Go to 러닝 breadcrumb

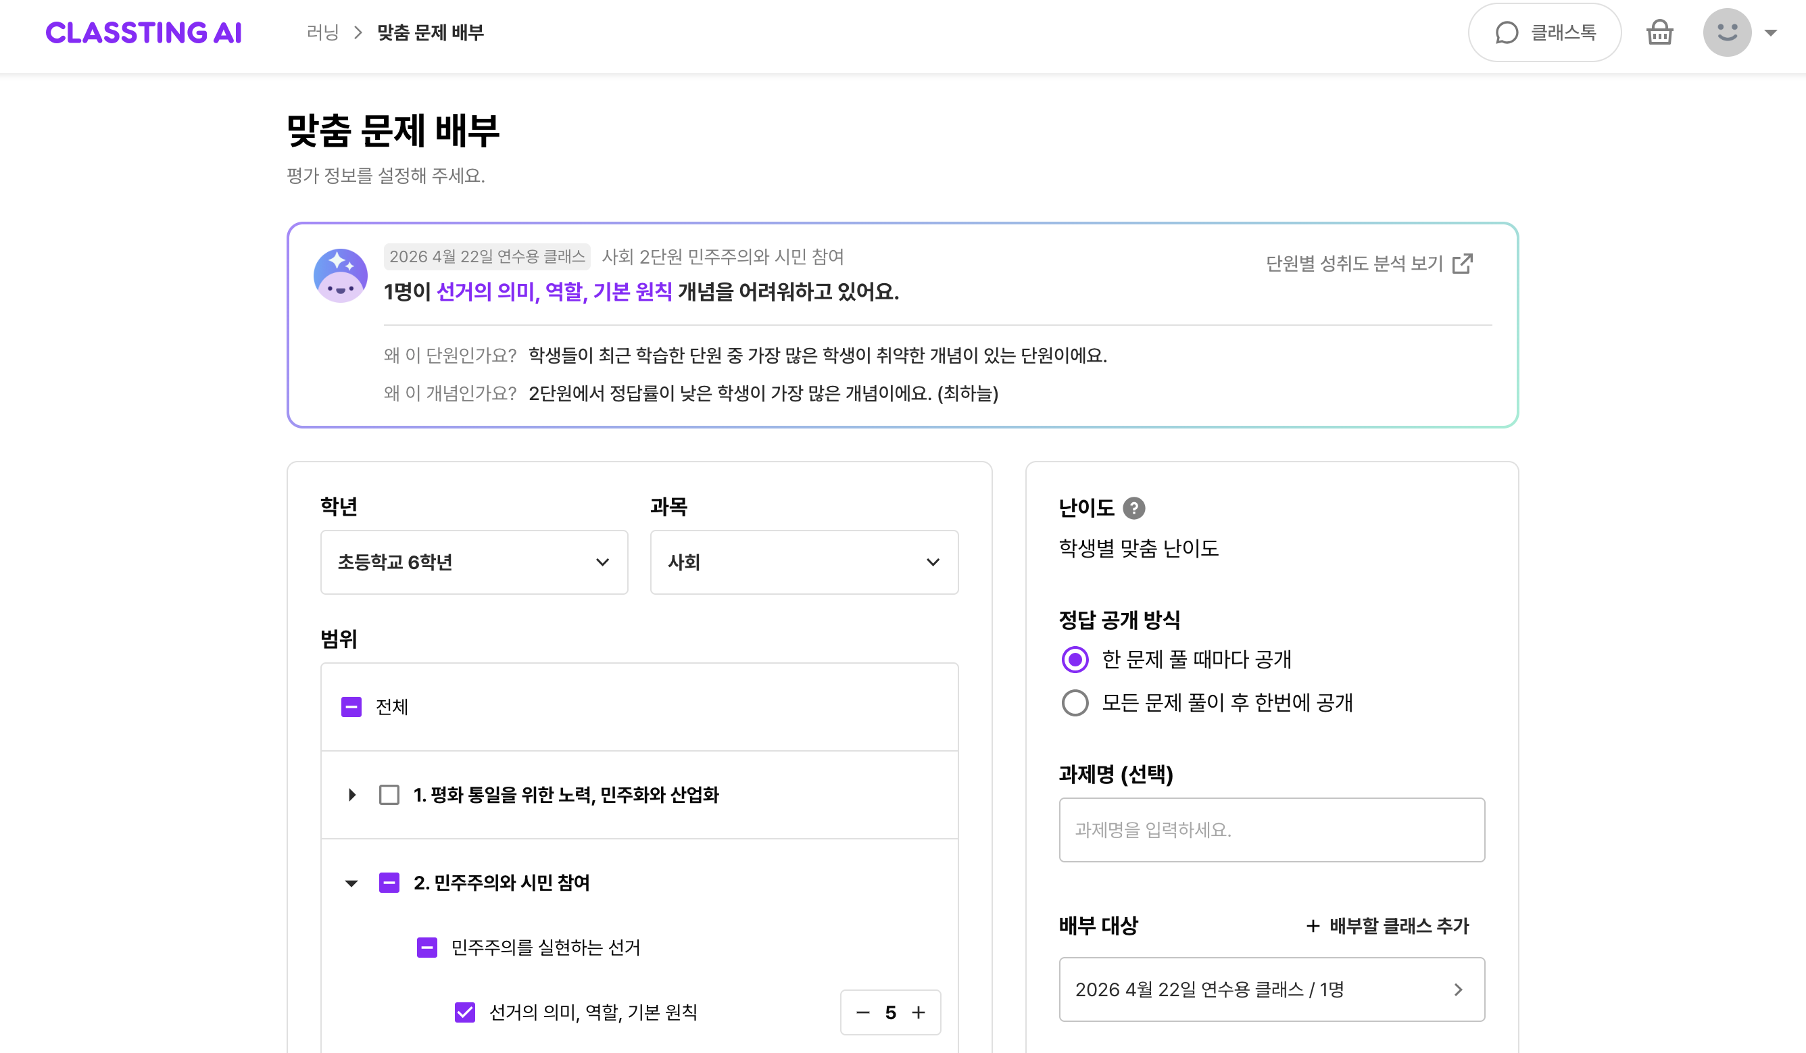[x=322, y=32]
